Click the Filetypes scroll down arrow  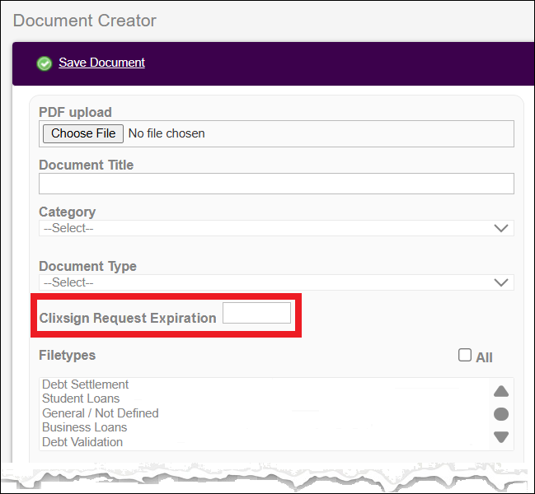point(501,436)
